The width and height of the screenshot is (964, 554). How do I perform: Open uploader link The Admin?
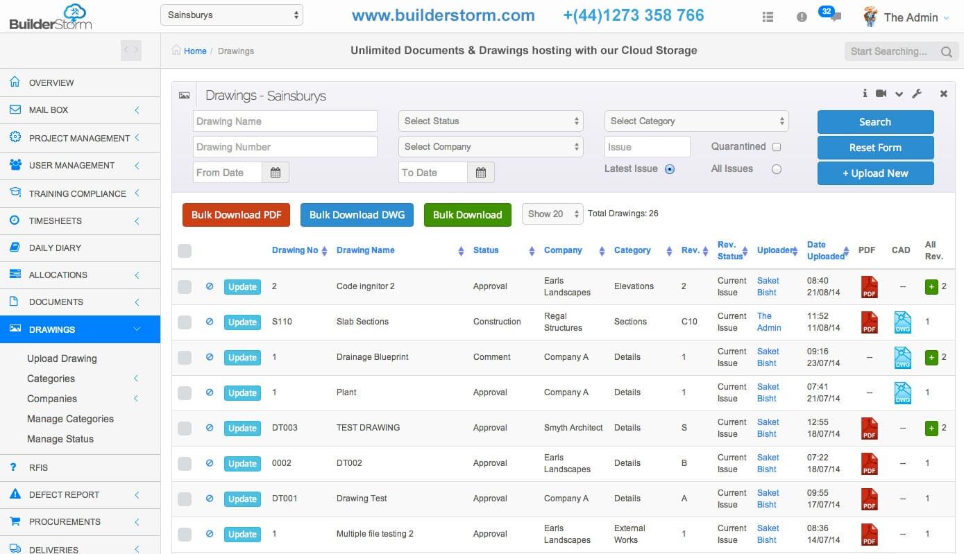[x=769, y=322]
